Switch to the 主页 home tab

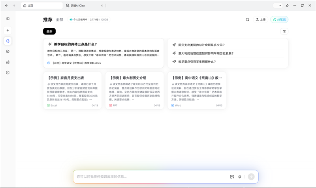point(42,6)
